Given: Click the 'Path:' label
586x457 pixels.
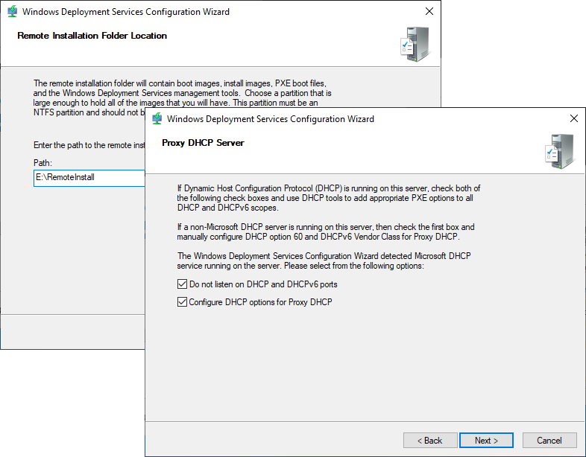Looking at the screenshot, I should point(43,163).
